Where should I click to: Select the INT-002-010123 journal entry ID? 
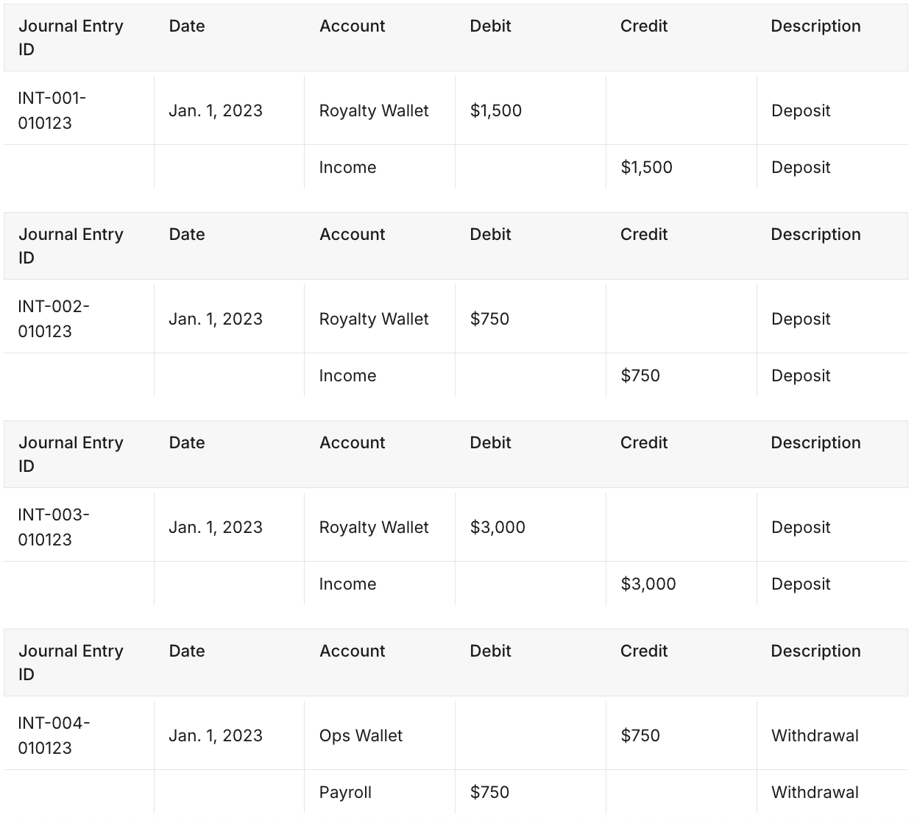pyautogui.click(x=53, y=319)
